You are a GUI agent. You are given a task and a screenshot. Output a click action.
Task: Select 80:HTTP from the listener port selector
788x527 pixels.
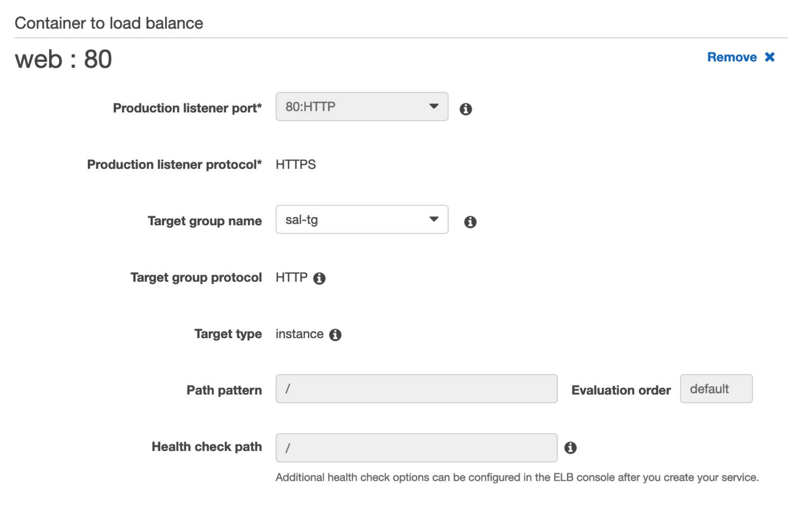(x=362, y=106)
